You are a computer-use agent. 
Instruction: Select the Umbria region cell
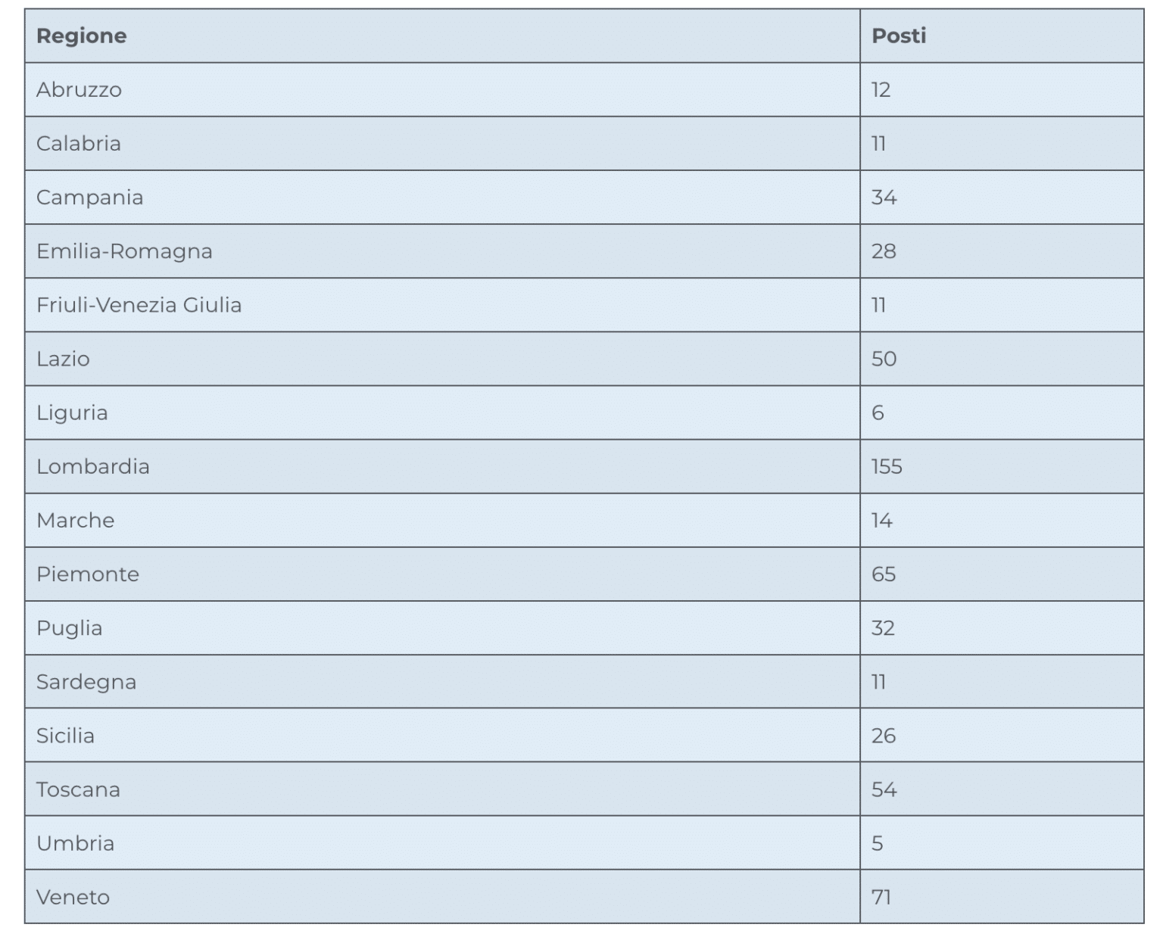(x=75, y=843)
